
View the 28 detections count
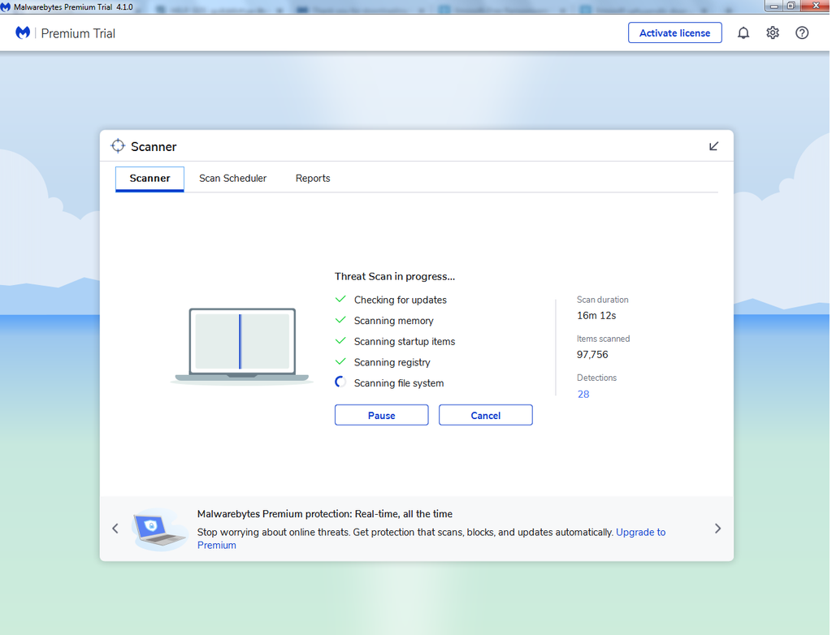tap(583, 394)
